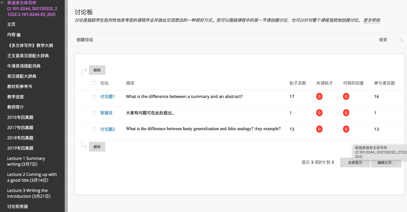This screenshot has height=212, width=407.
Task: Click unread posts red badge for 讨论题2
Action: click(319, 129)
